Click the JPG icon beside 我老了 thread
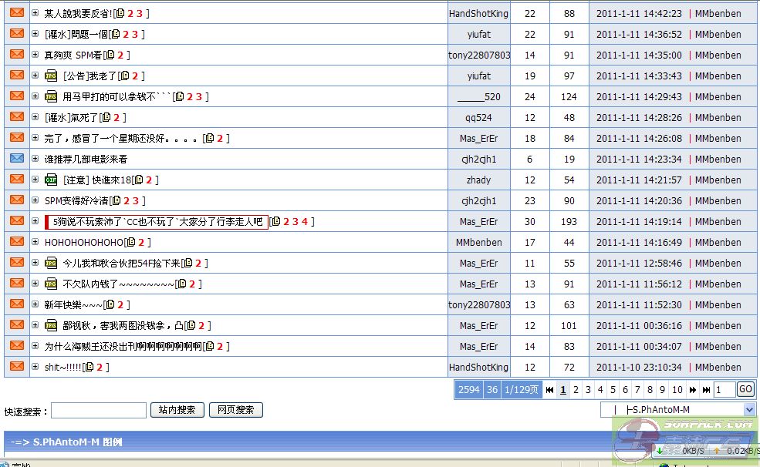The image size is (760, 467). (51, 76)
